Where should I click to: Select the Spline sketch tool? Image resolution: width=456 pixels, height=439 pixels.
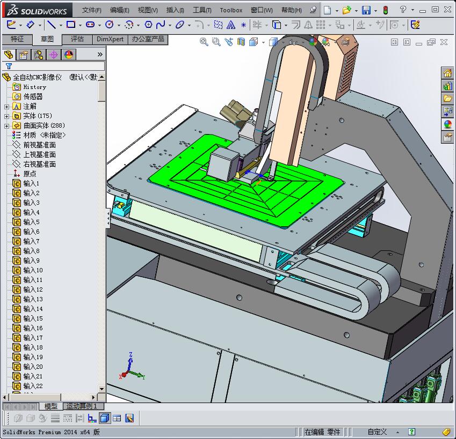161,25
